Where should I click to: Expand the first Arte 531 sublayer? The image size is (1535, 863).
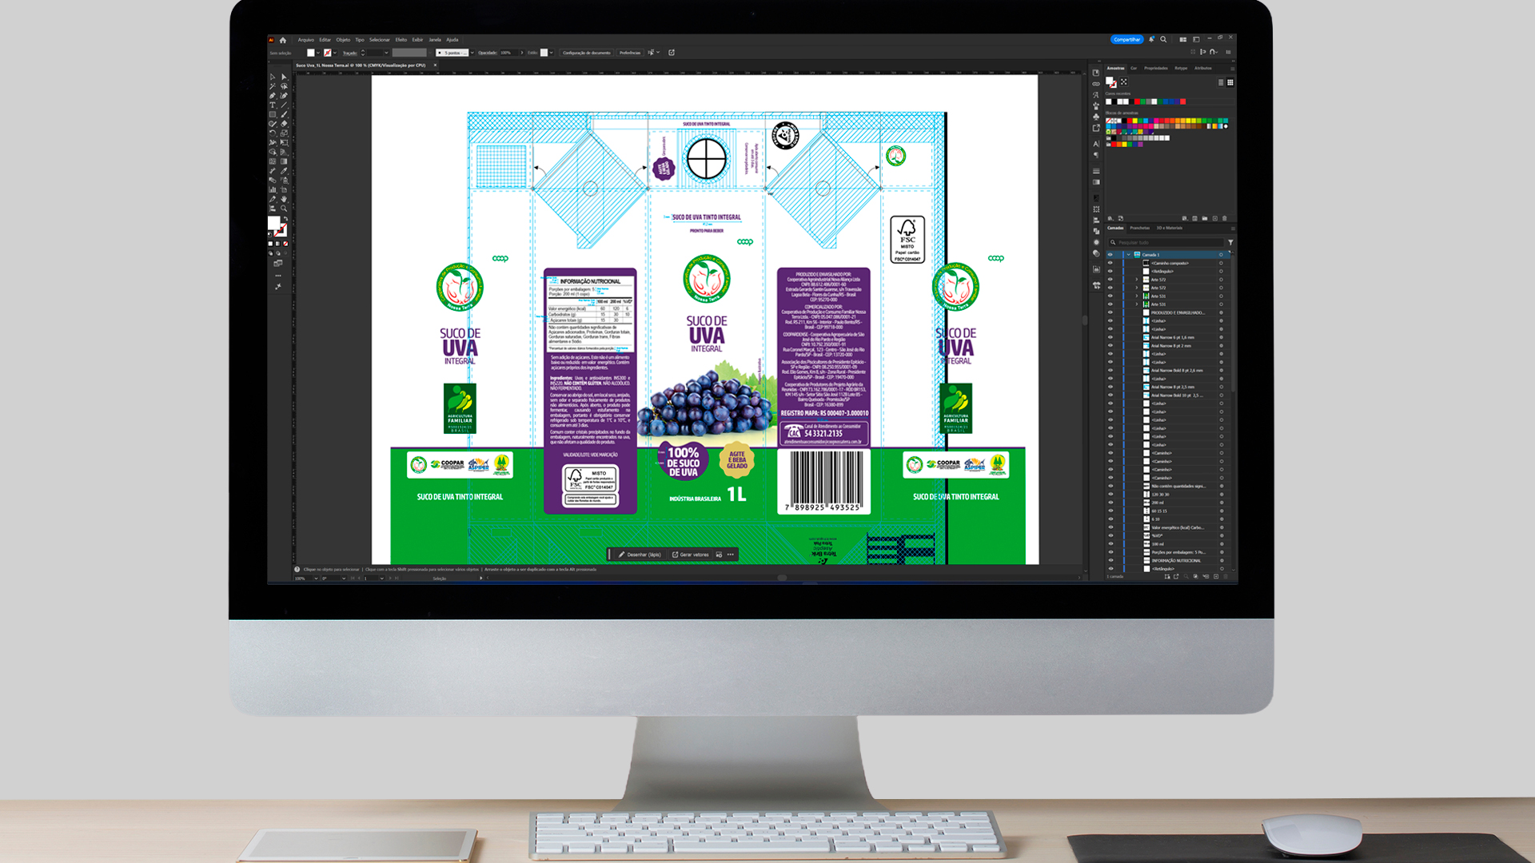(1137, 296)
